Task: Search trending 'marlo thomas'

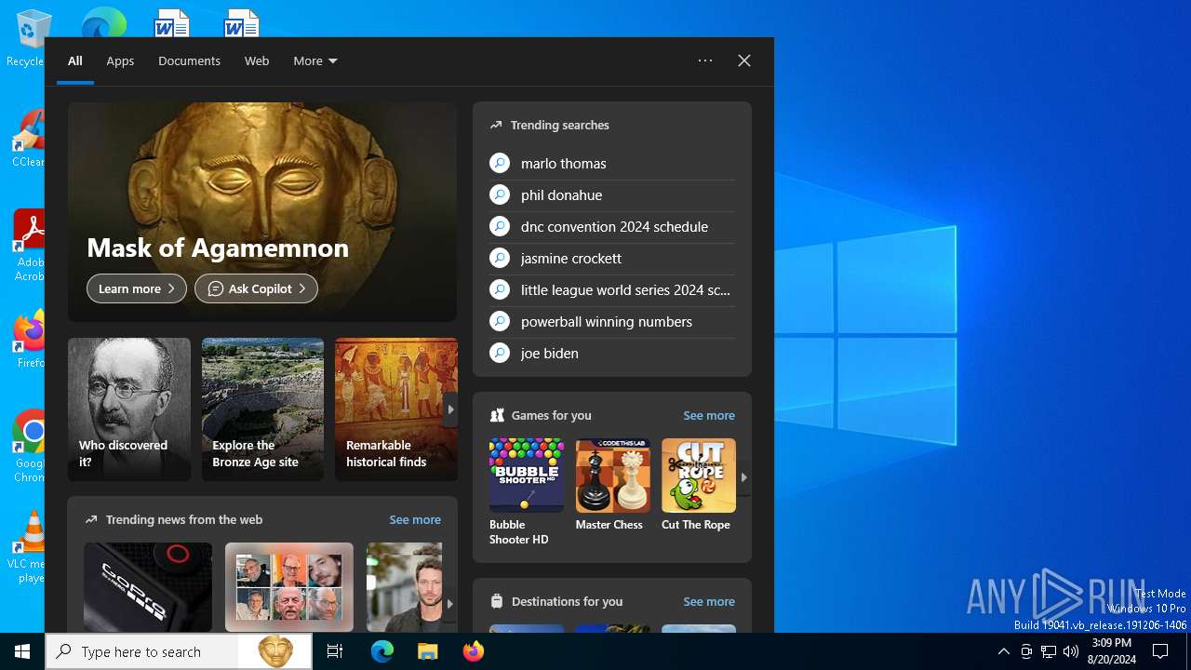Action: pyautogui.click(x=612, y=164)
